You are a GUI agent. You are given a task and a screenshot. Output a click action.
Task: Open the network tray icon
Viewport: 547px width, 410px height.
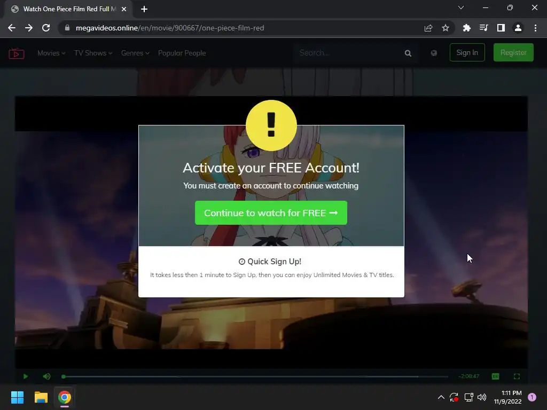click(x=468, y=397)
